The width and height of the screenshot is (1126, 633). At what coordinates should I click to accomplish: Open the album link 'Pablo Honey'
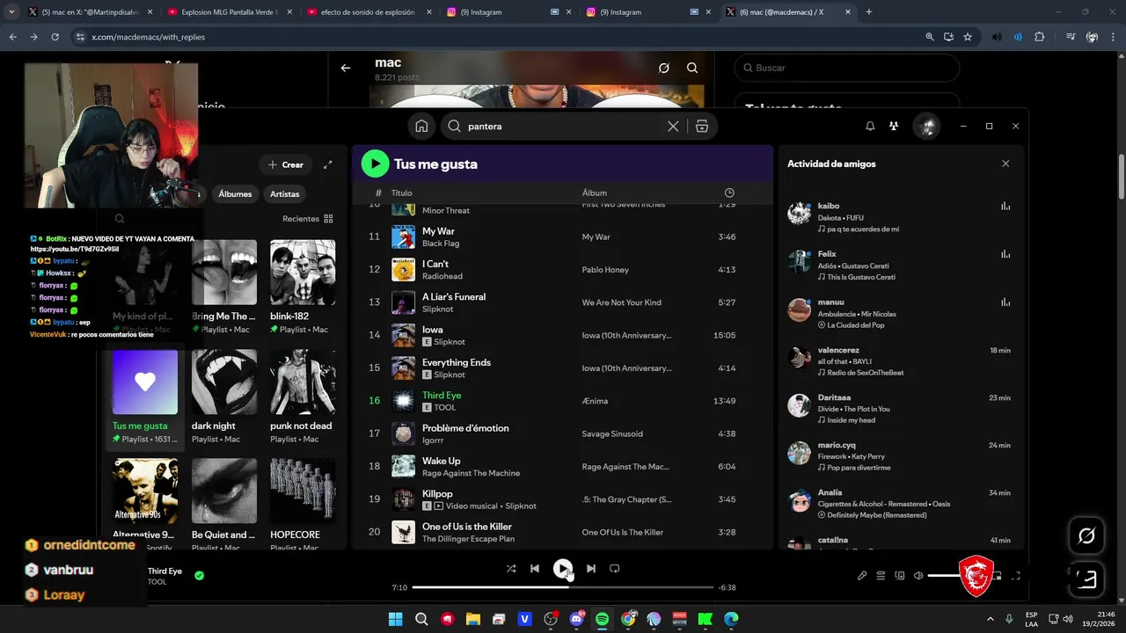[605, 270]
